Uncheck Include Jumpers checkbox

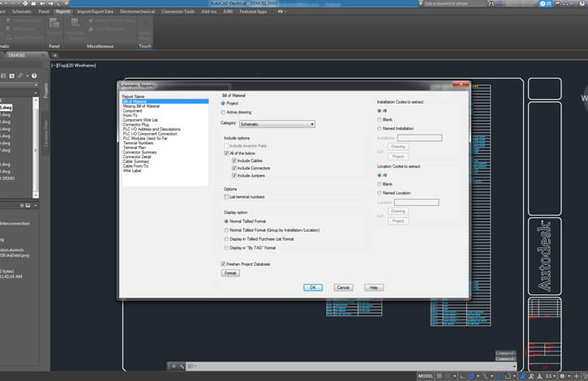234,175
